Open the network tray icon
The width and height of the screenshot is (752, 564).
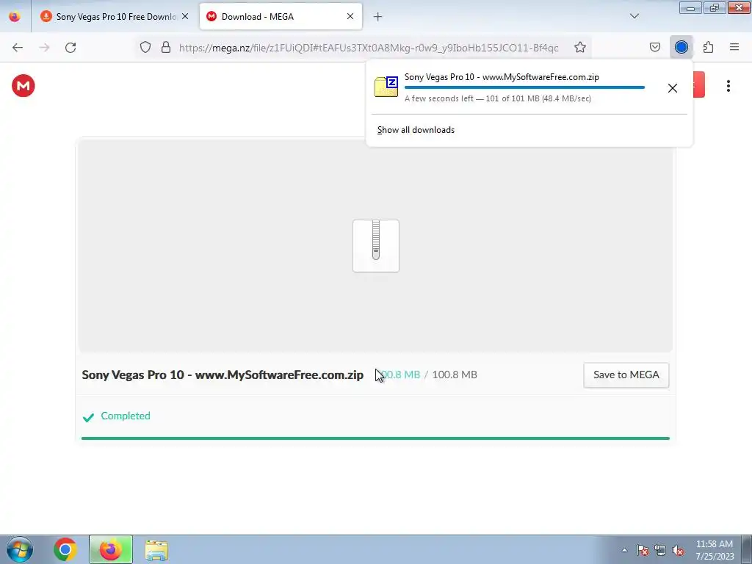tap(660, 551)
